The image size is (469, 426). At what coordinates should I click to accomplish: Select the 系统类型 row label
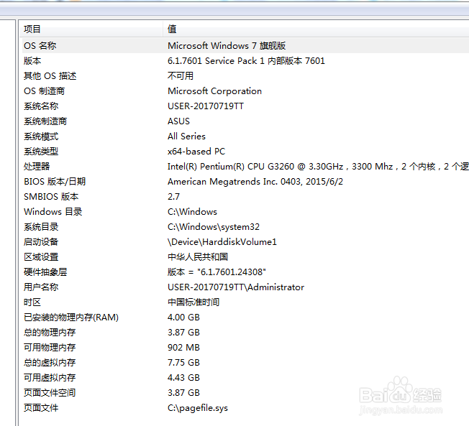tap(41, 152)
